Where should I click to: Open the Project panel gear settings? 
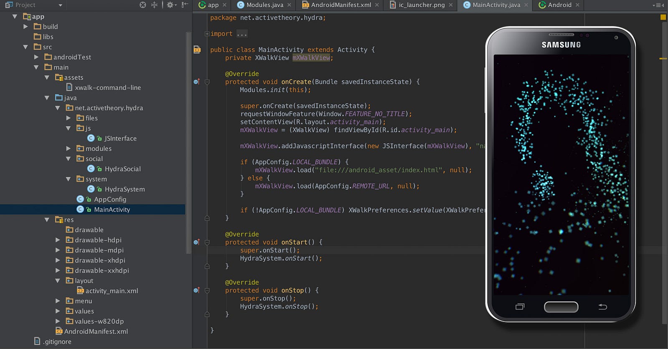tap(170, 5)
